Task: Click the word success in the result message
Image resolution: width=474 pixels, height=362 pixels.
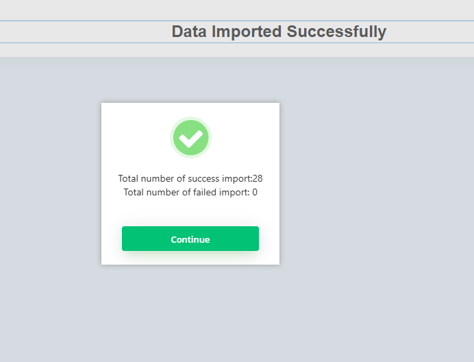Action: [x=203, y=178]
